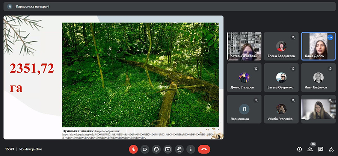Open the emoji reactions picker
The width and height of the screenshot is (338, 156).
(156, 149)
